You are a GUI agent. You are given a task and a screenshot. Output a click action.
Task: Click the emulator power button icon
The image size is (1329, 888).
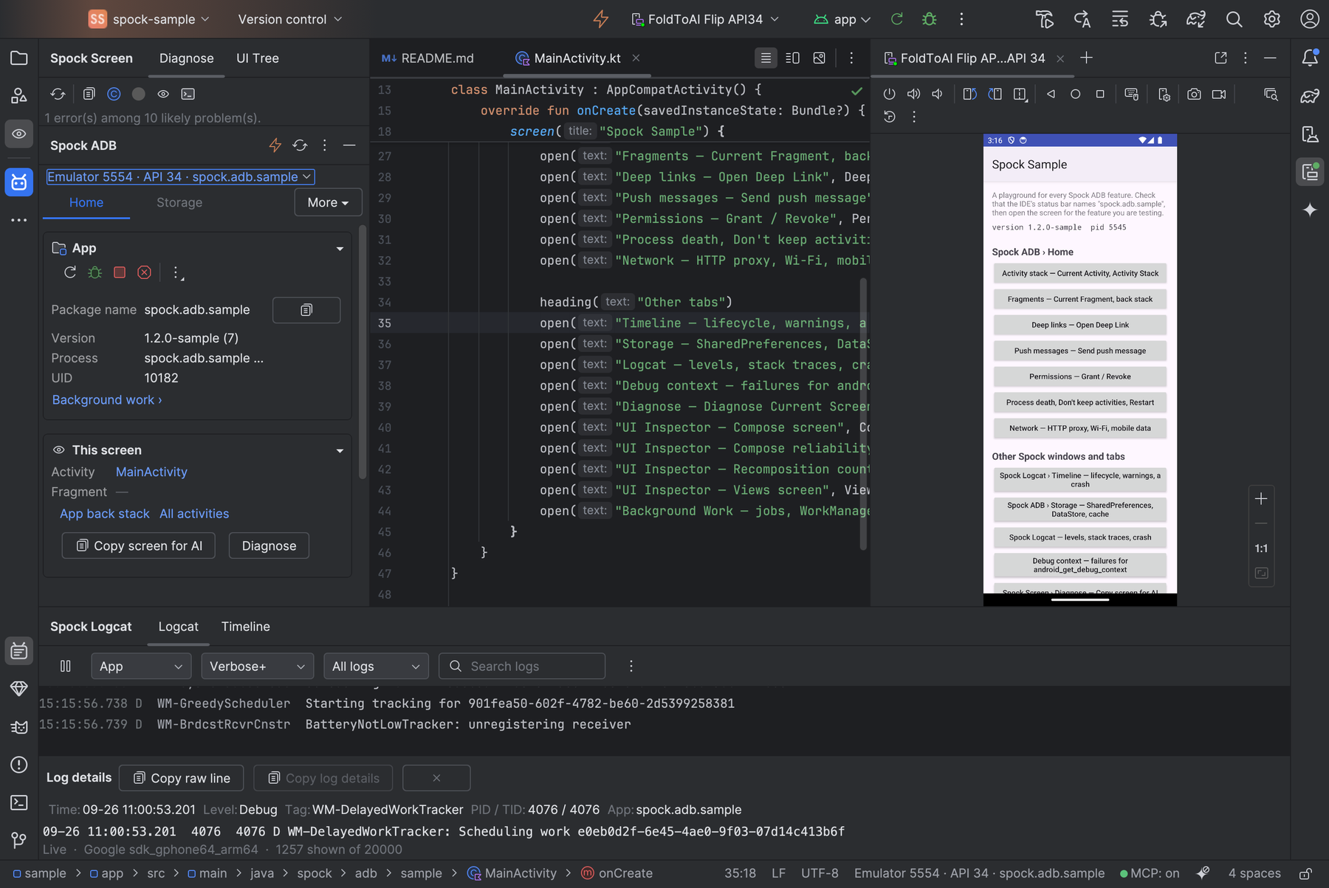click(x=889, y=94)
